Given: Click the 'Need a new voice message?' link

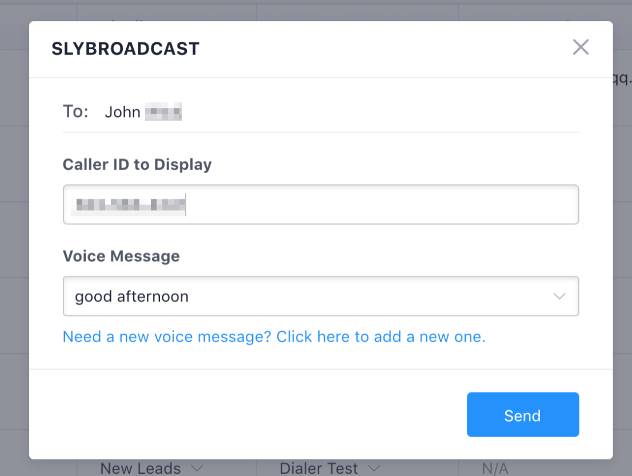Looking at the screenshot, I should [x=274, y=337].
